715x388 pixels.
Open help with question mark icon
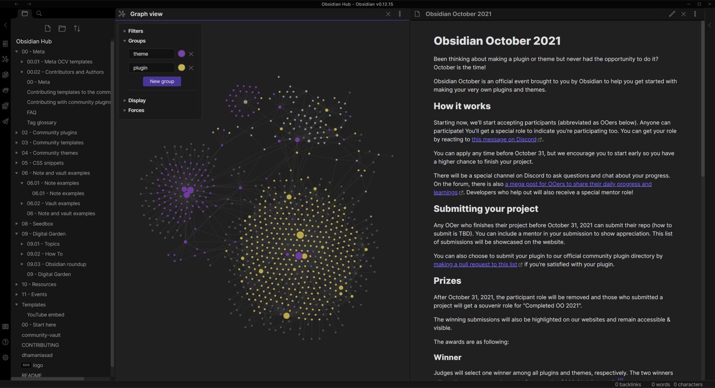point(5,342)
